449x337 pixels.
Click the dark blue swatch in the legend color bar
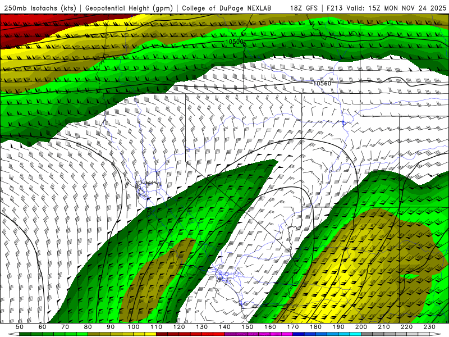pos(299,334)
